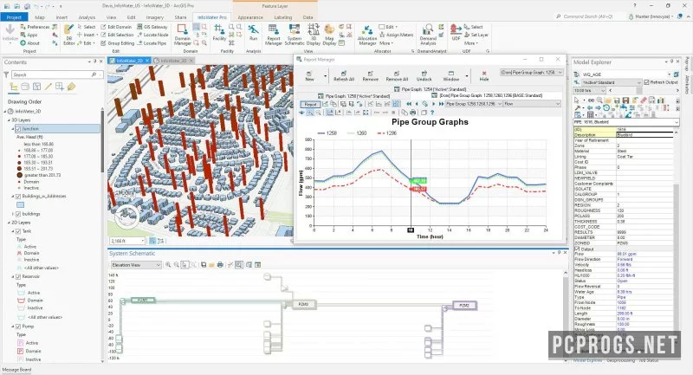
Task: Click Group Editing in the ribbon
Action: (x=118, y=43)
